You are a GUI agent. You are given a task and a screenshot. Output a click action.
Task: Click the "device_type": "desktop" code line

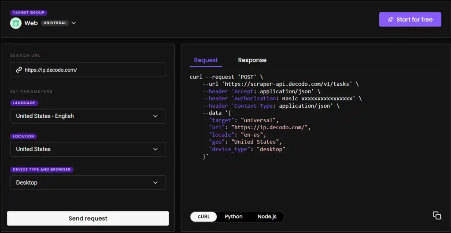[x=247, y=149]
